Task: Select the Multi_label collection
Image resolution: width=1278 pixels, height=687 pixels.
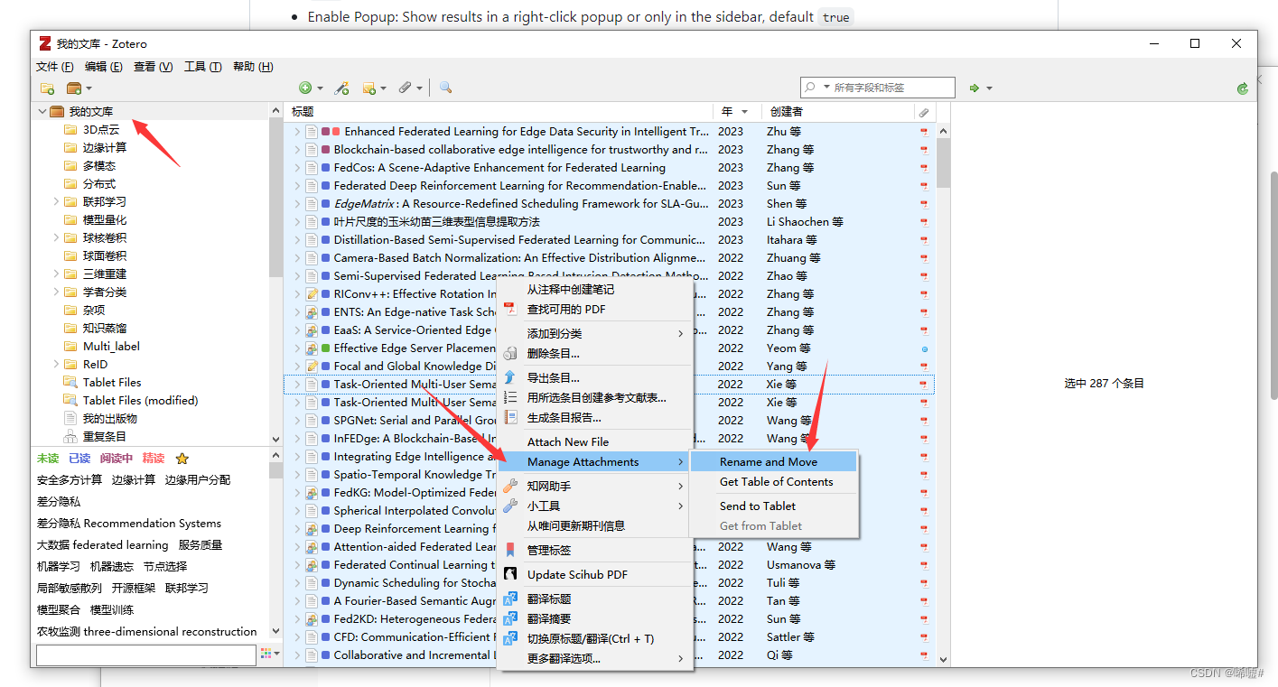Action: click(x=111, y=347)
